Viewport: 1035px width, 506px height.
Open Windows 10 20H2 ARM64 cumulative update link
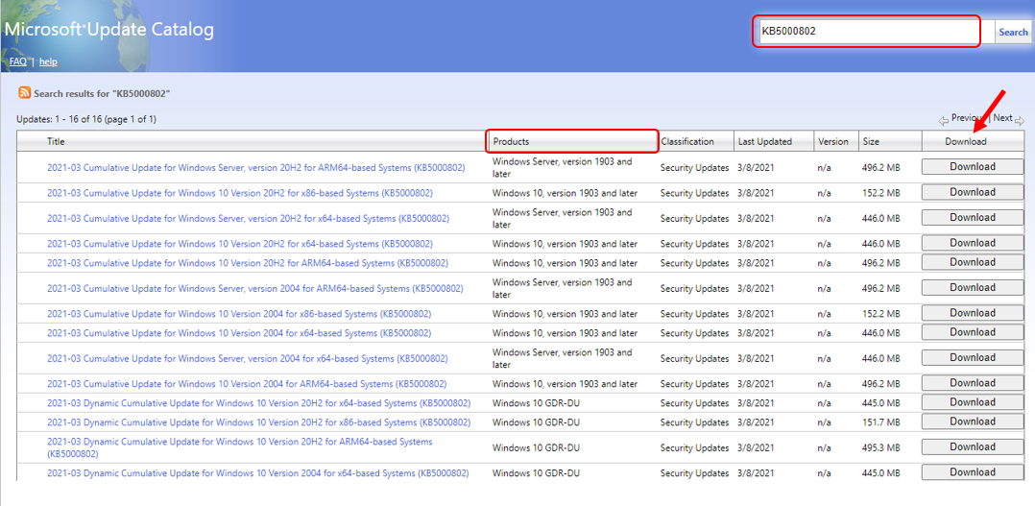tap(248, 262)
